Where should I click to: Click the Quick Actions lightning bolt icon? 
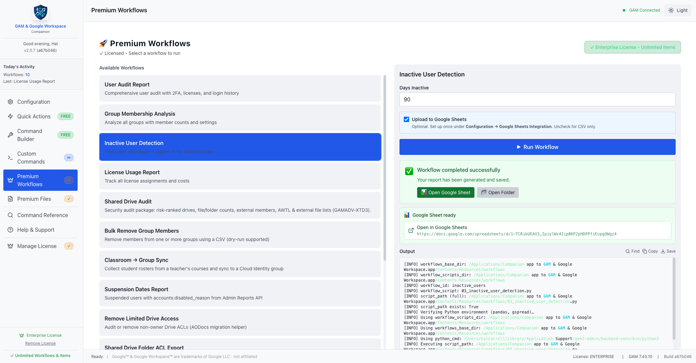click(10, 116)
